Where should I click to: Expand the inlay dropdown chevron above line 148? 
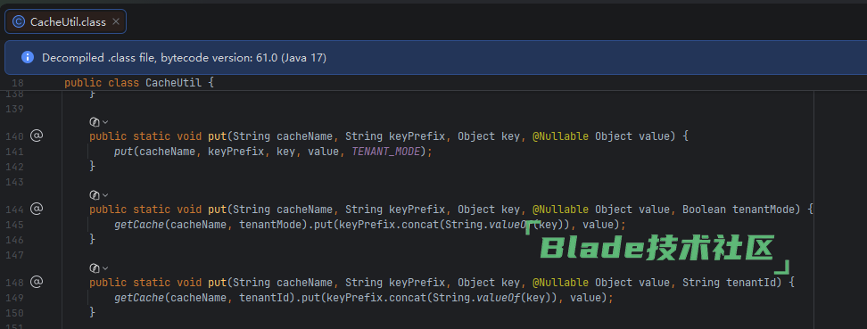(105, 268)
